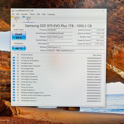Click the Good 99 % health status button

click(19, 36)
